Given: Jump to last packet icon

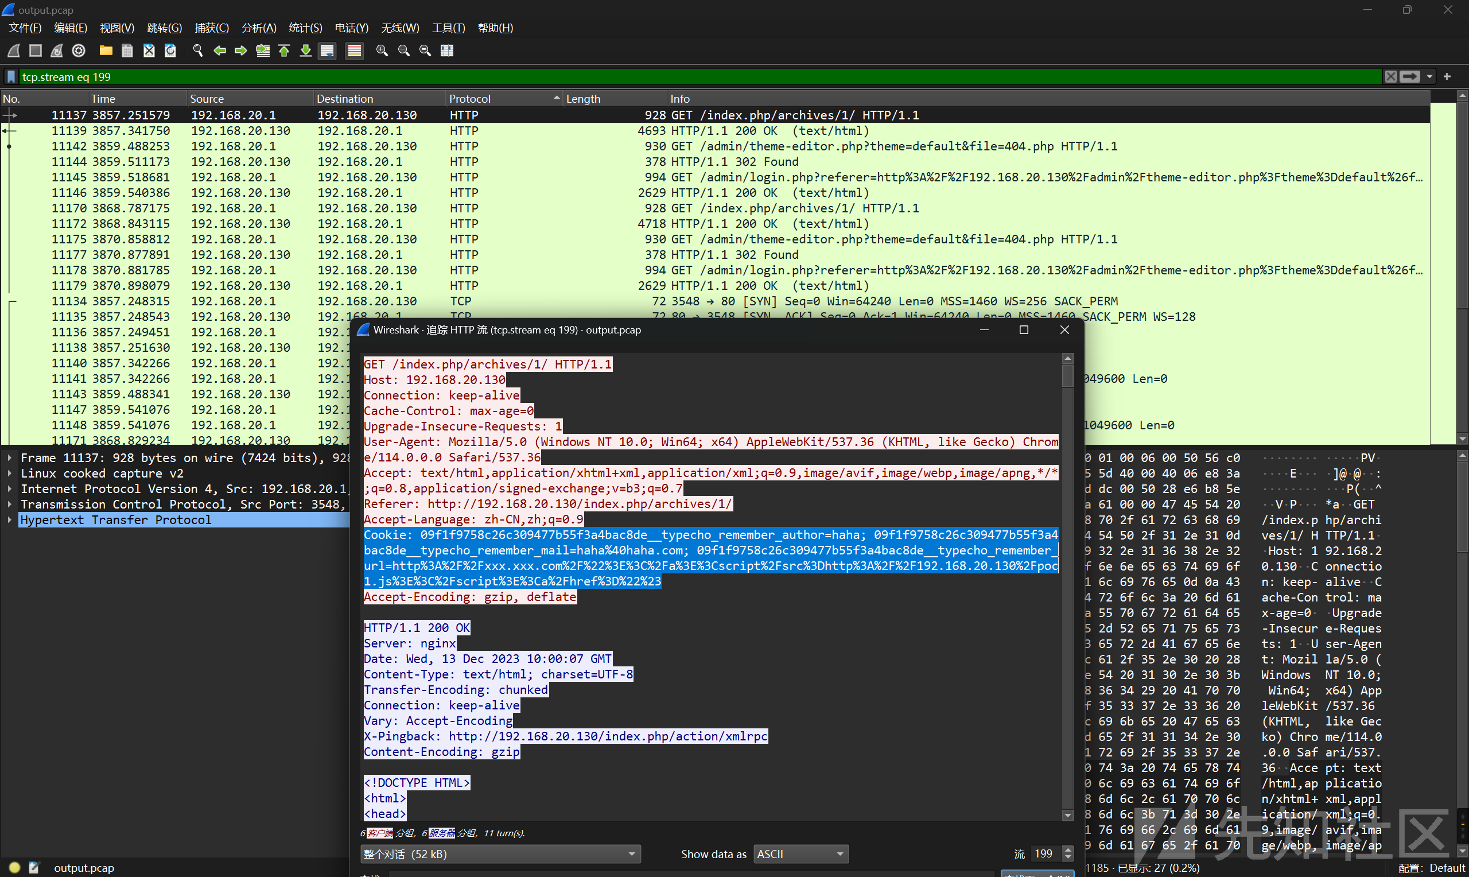Looking at the screenshot, I should (305, 51).
